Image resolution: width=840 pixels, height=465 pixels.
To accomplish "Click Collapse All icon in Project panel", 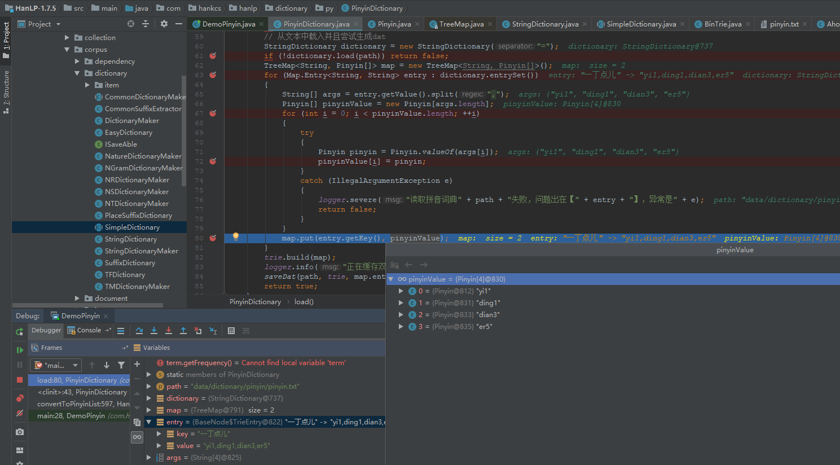I will (x=146, y=24).
